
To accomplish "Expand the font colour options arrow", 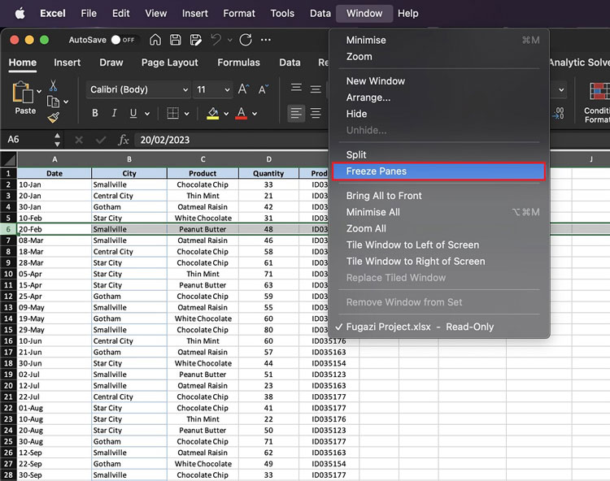I will point(255,114).
